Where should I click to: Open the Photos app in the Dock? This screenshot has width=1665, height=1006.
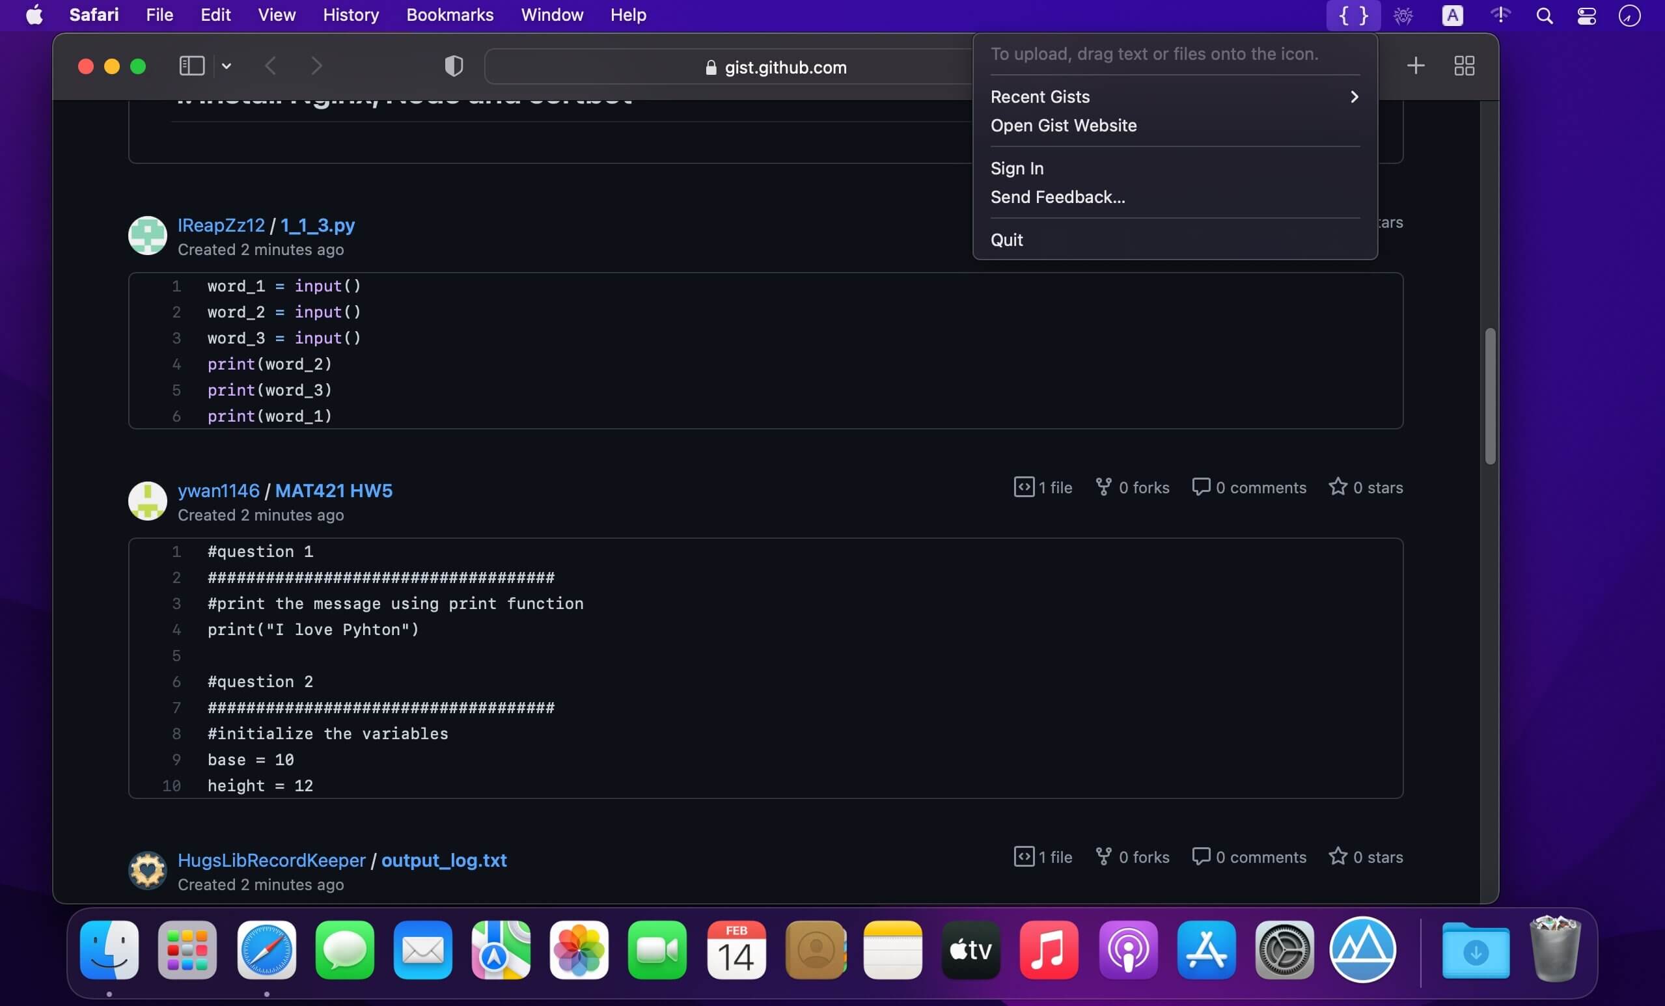(579, 950)
